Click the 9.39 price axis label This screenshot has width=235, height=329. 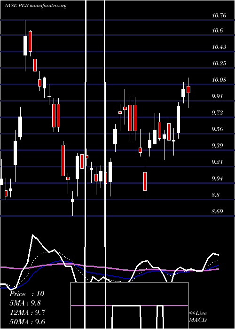[x=218, y=146]
